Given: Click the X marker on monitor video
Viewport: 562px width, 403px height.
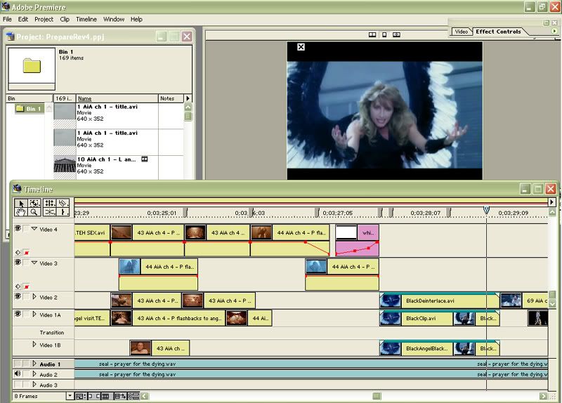Looking at the screenshot, I should point(301,47).
